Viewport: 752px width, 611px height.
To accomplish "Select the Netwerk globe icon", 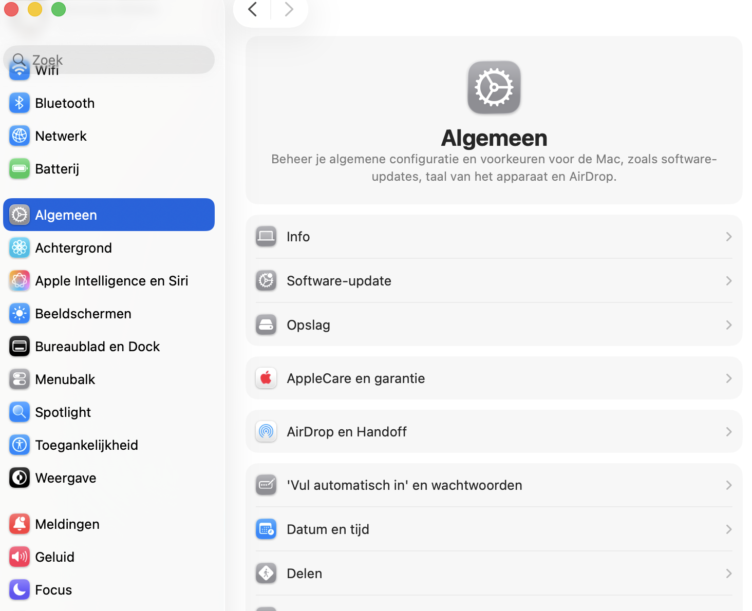I will point(19,136).
